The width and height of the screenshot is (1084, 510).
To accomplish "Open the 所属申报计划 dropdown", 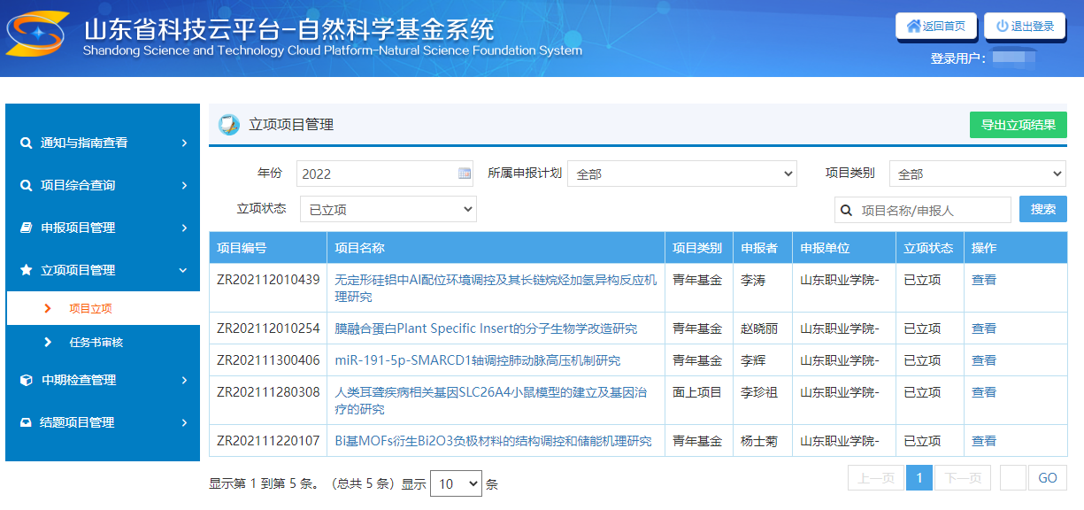I will click(x=681, y=174).
